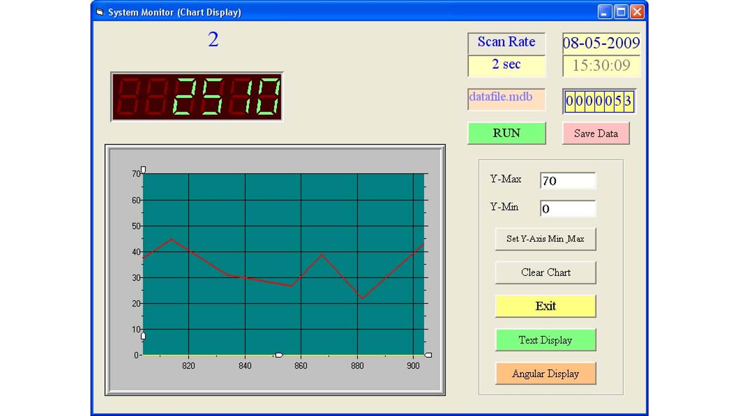739x416 pixels.
Task: Click the Save Data button
Action: 596,133
